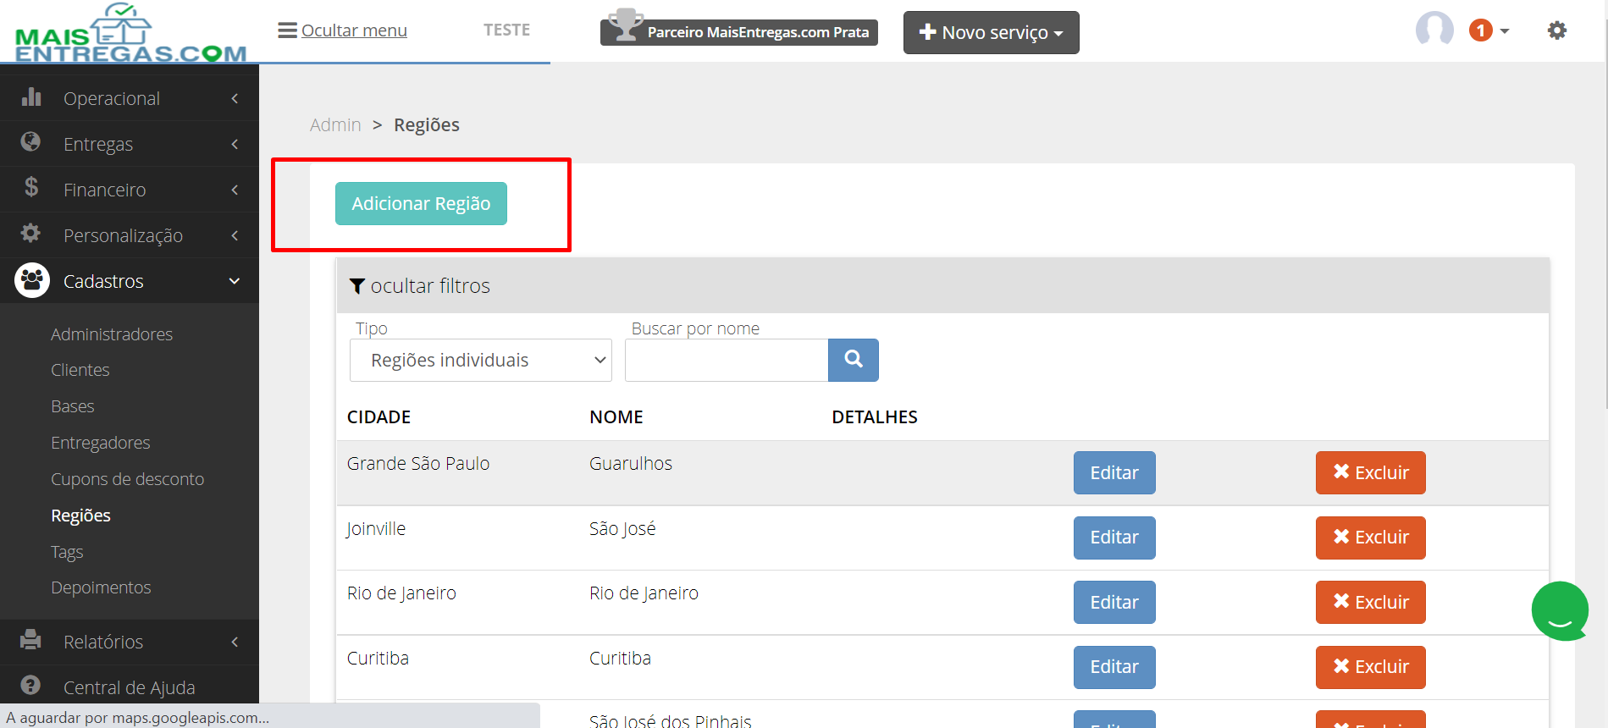Click the Personalização gear icon
Image resolution: width=1608 pixels, height=728 pixels.
pyautogui.click(x=31, y=233)
